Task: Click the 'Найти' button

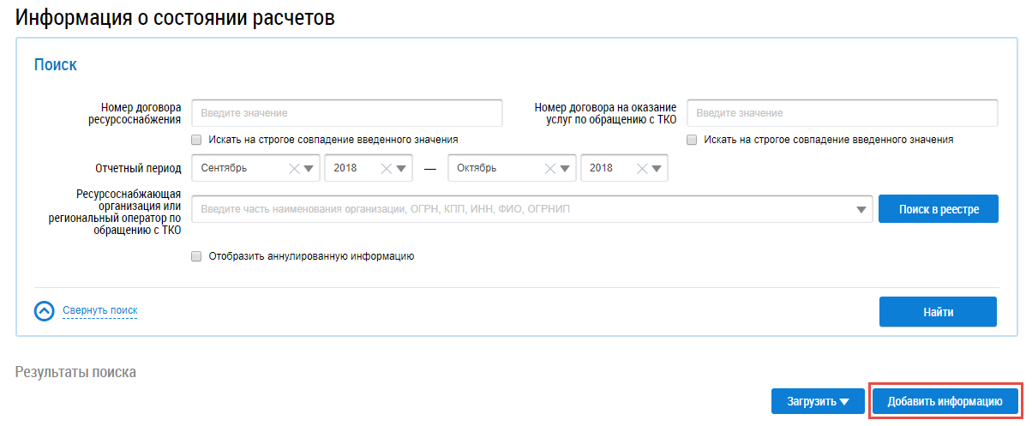Action: click(938, 312)
